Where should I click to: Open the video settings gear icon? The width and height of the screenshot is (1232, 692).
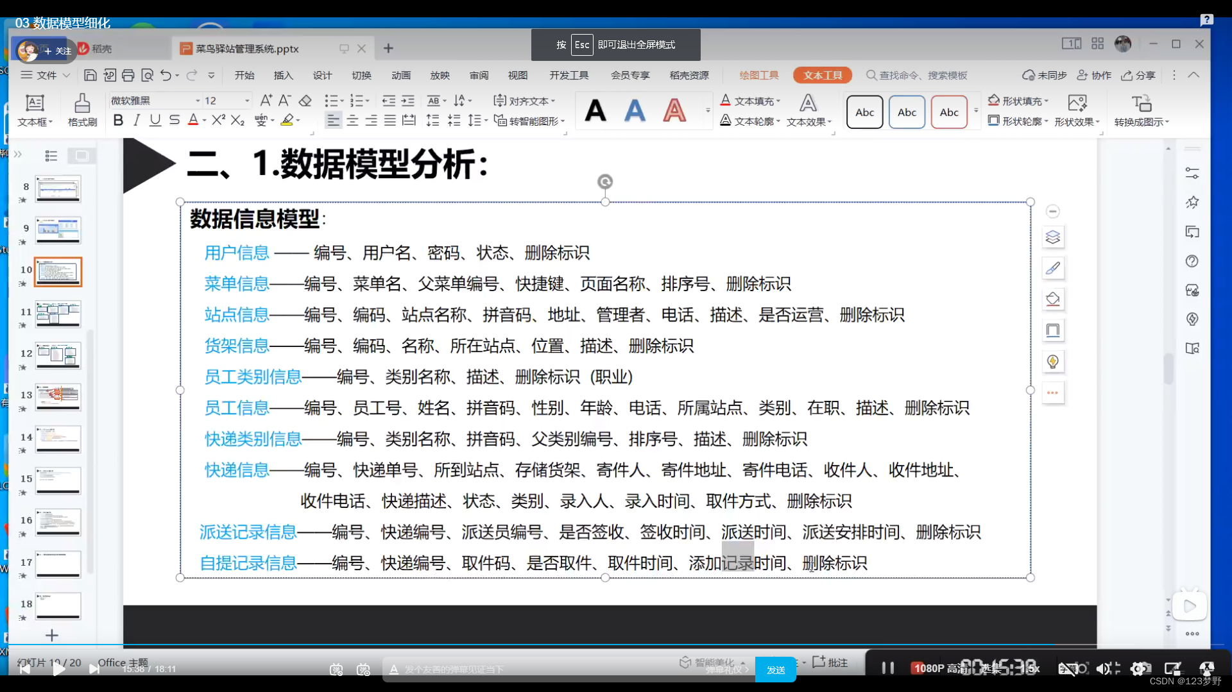tap(1138, 668)
